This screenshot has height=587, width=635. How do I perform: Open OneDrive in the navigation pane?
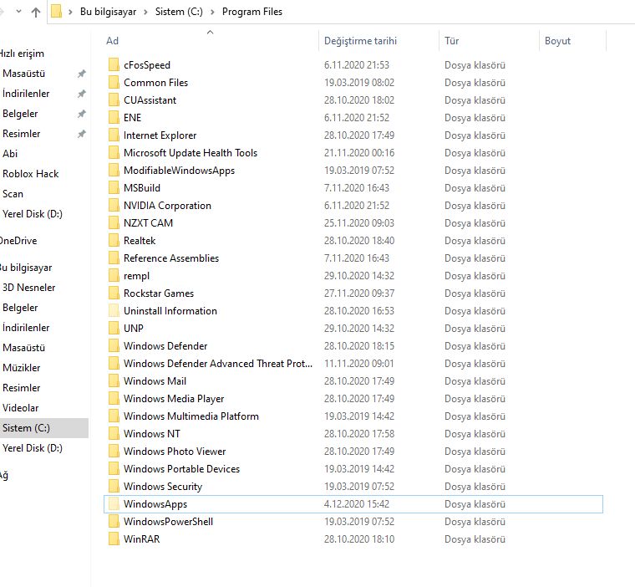(x=18, y=241)
